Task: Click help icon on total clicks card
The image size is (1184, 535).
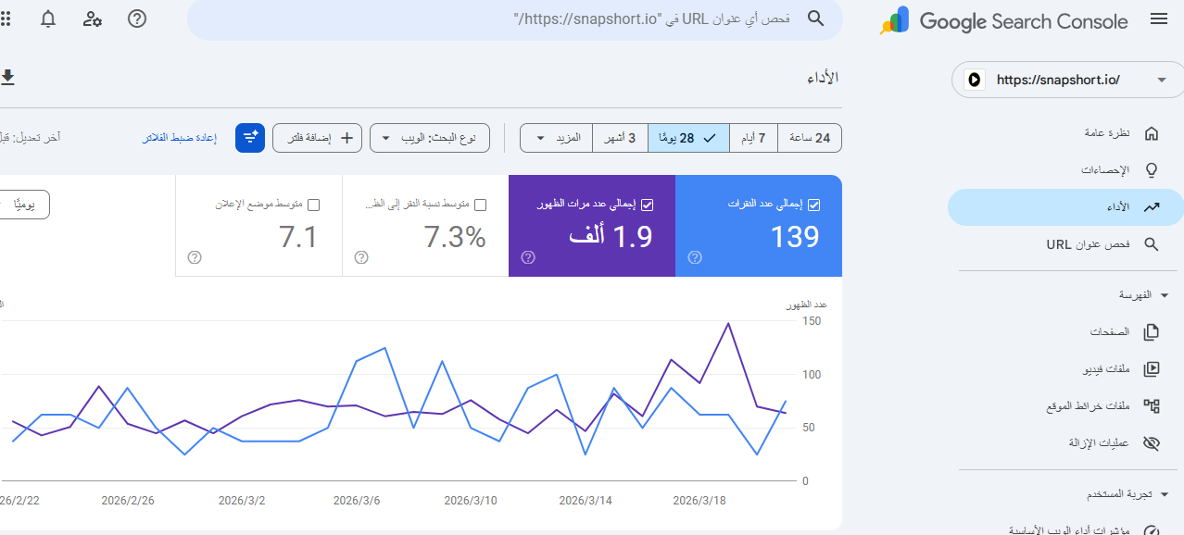Action: (695, 257)
